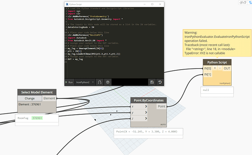Click the 'import Autodesk' code line

pos(77,38)
